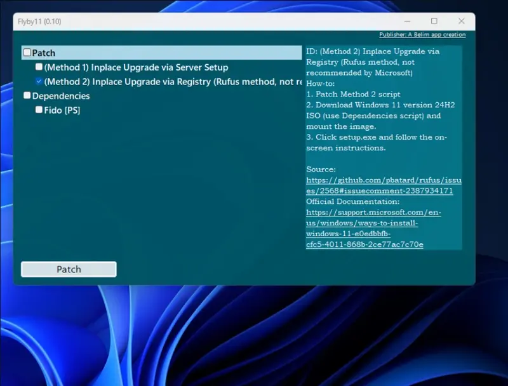The width and height of the screenshot is (508, 386).
Task: Open the Microsoft support documentation link
Action: (373, 229)
